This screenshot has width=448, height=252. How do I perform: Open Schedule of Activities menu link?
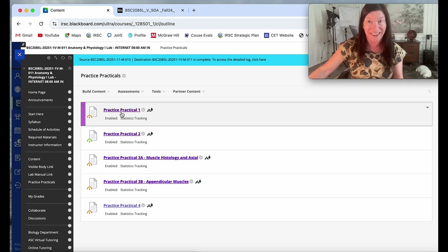[x=44, y=129]
